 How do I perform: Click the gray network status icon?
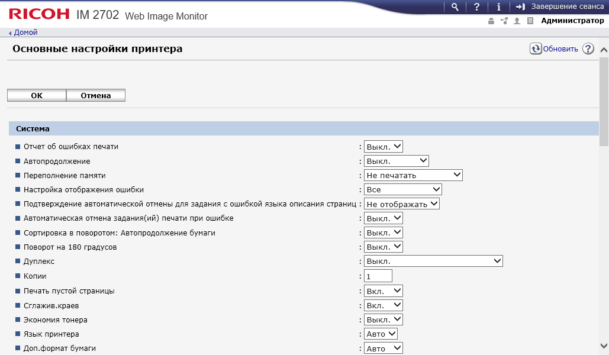[504, 21]
